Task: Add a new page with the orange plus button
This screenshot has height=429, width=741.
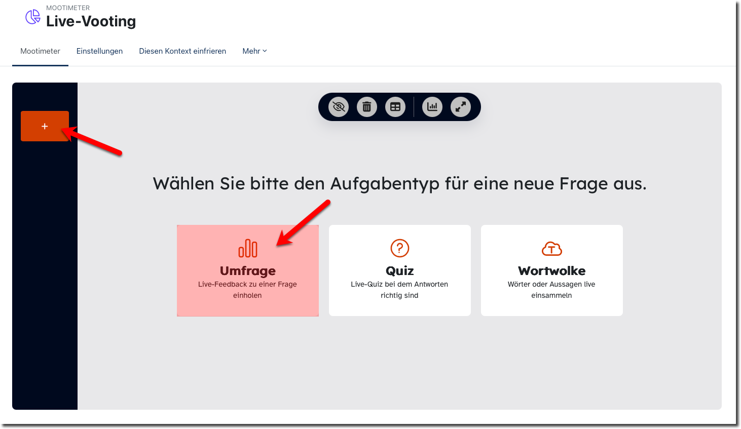Action: point(45,126)
